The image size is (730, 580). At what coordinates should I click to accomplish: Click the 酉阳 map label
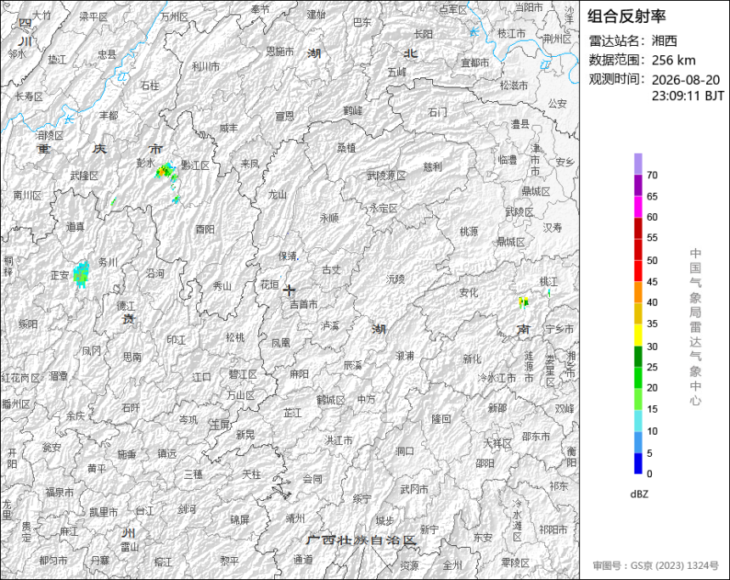tap(205, 229)
